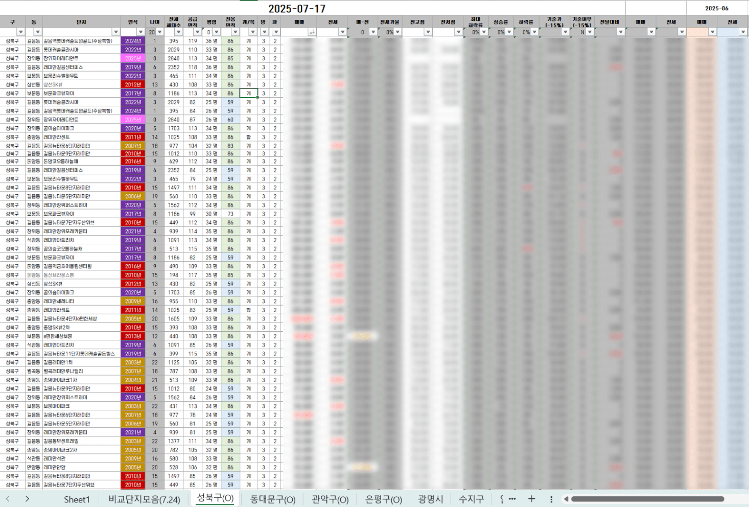This screenshot has width=749, height=507.
Task: Select 2013년 year cell in e편한세상보문 row
Action: coord(133,336)
